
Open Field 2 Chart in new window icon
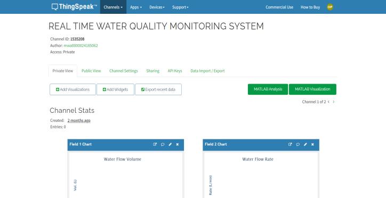290,144
